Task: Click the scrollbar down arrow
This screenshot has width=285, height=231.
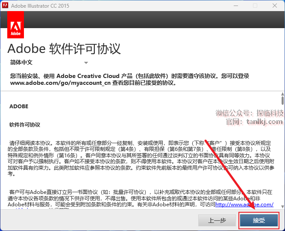Action: pyautogui.click(x=282, y=206)
